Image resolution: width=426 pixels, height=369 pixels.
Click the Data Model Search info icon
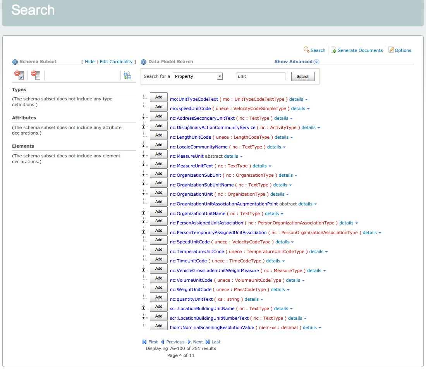pyautogui.click(x=144, y=62)
